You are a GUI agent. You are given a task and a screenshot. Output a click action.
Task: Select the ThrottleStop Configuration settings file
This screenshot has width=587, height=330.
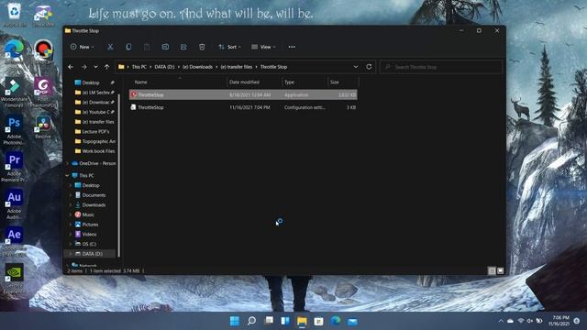243,107
